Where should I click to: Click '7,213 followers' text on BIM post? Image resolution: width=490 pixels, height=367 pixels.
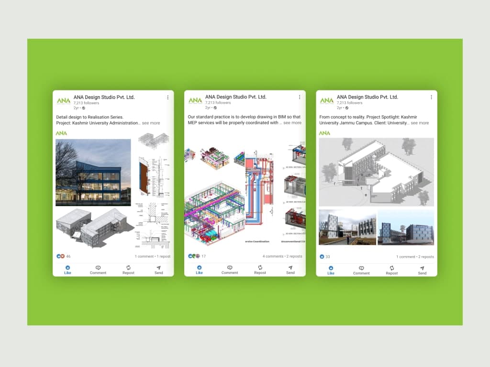tap(218, 103)
